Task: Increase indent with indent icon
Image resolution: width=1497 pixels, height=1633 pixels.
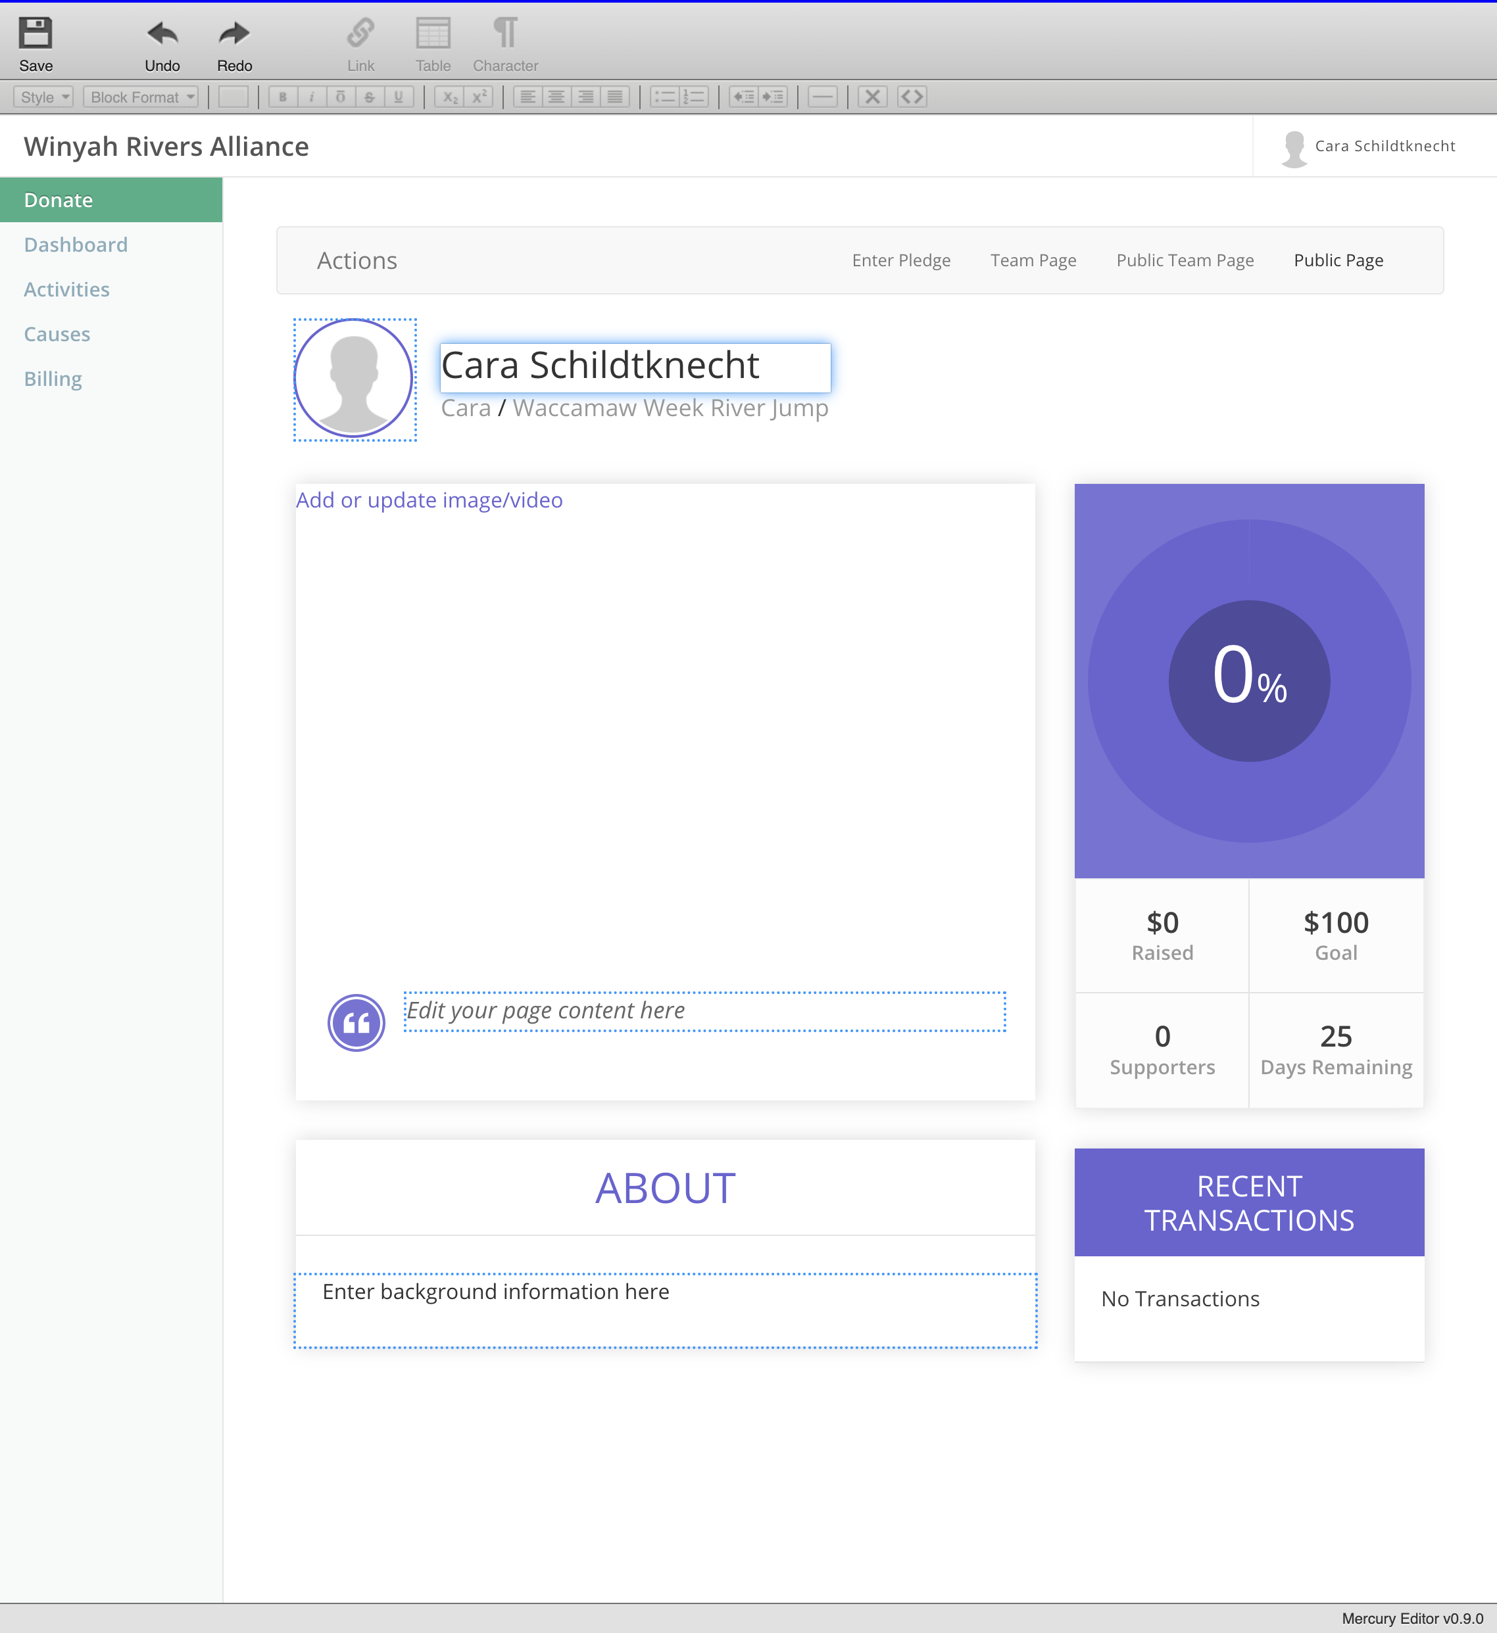Action: [772, 97]
